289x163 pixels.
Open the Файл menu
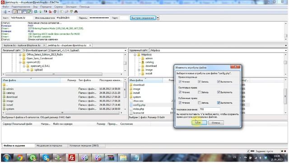pyautogui.click(x=5, y=7)
